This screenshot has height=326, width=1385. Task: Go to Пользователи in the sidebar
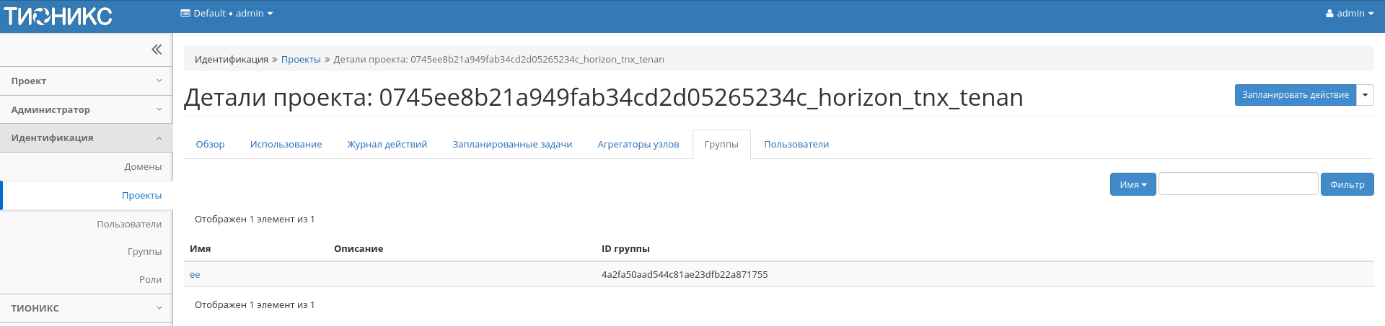coord(129,225)
